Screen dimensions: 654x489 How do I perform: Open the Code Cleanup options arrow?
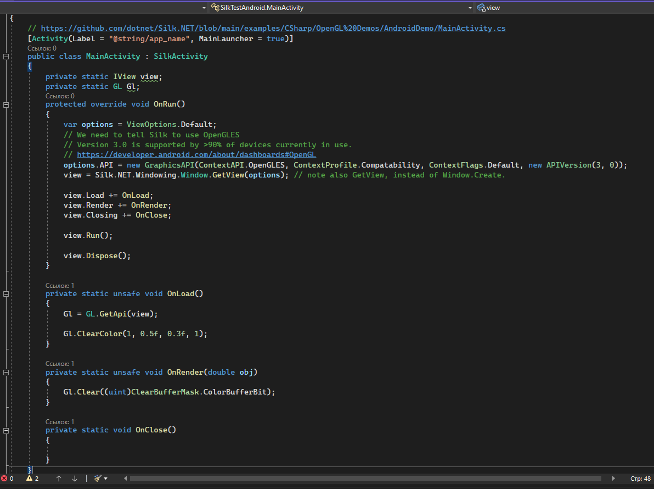(105, 479)
